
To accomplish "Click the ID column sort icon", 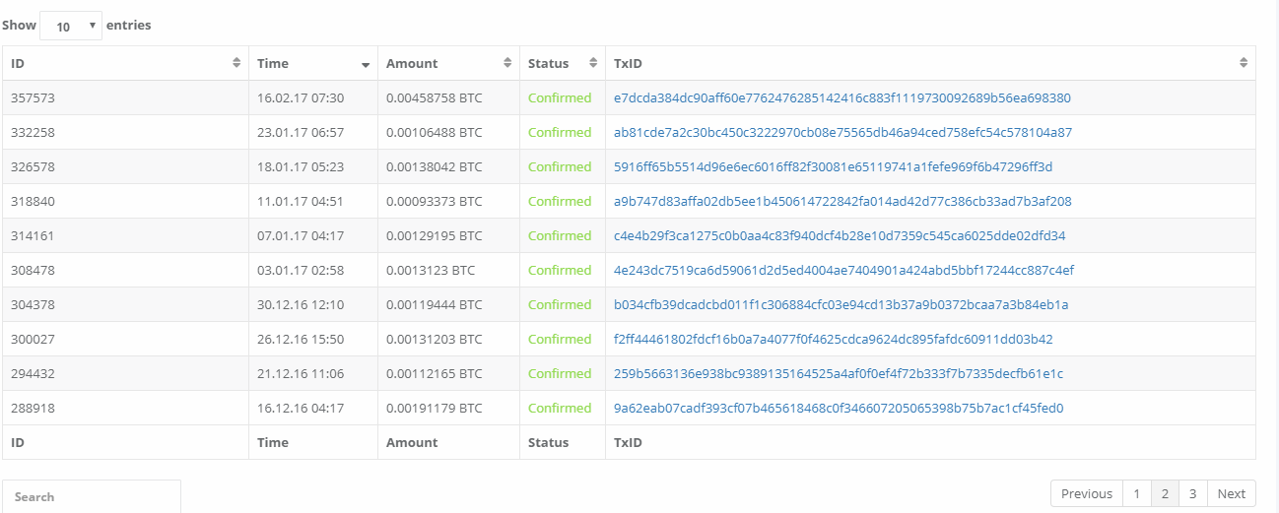I will click(x=236, y=63).
